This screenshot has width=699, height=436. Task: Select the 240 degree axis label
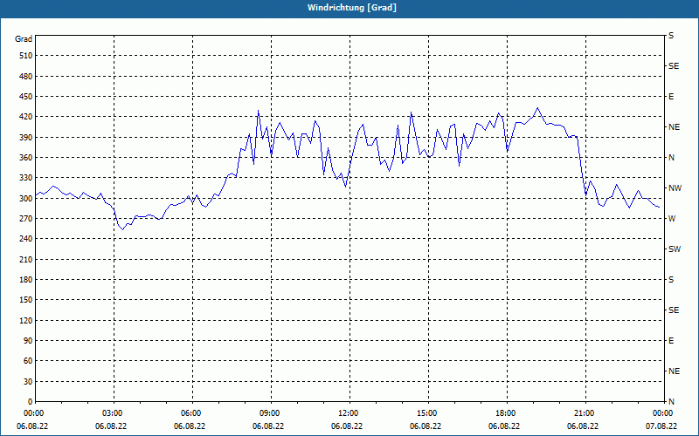[26, 239]
